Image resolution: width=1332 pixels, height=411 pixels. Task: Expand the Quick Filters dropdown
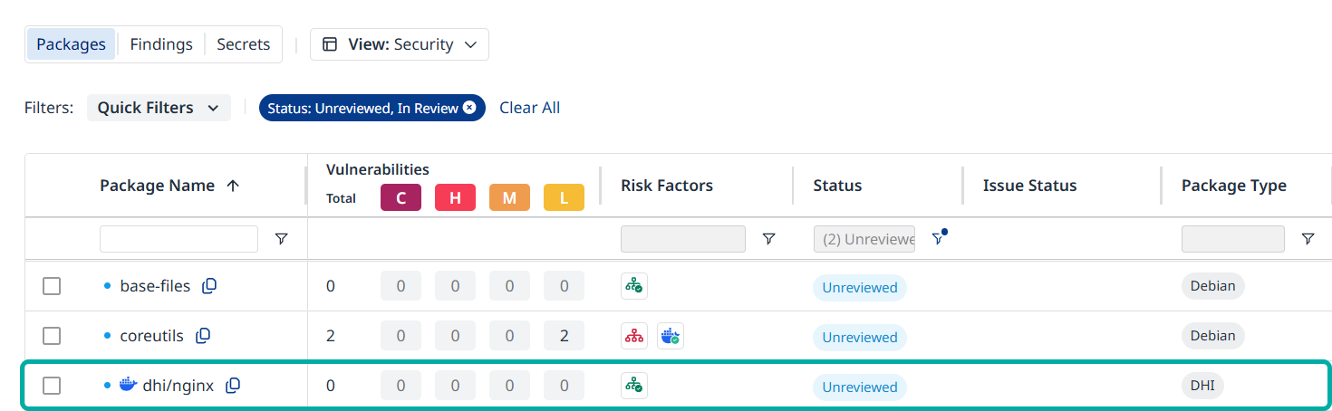pyautogui.click(x=159, y=108)
